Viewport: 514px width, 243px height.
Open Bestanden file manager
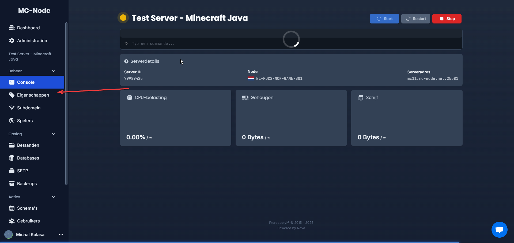pos(32,145)
